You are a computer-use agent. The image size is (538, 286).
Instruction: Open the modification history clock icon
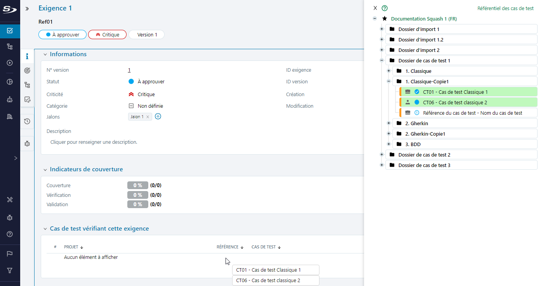coord(27,121)
